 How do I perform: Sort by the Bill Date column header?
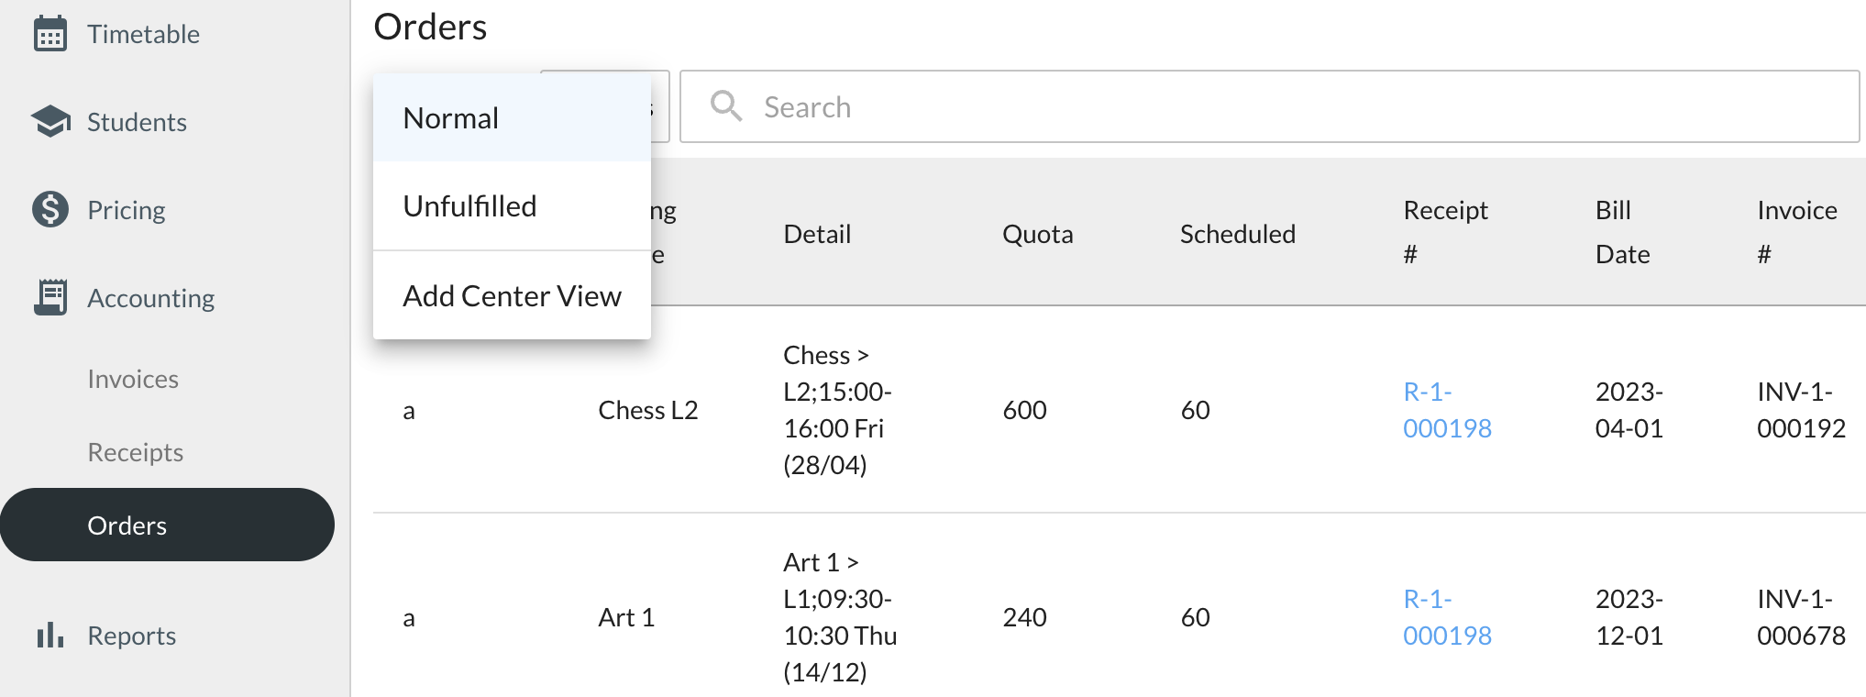tap(1622, 232)
